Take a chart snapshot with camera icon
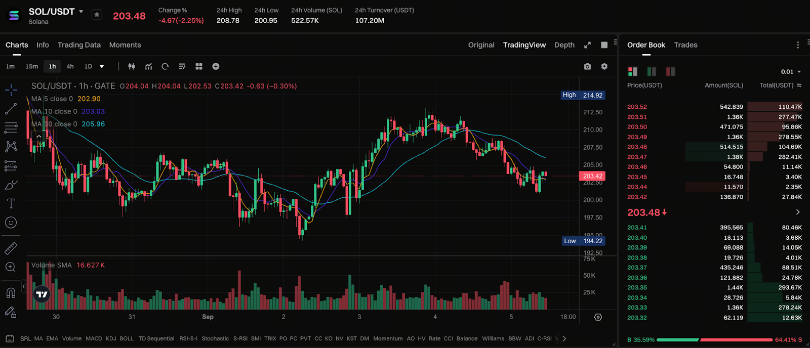Image resolution: width=810 pixels, height=348 pixels. [x=587, y=66]
